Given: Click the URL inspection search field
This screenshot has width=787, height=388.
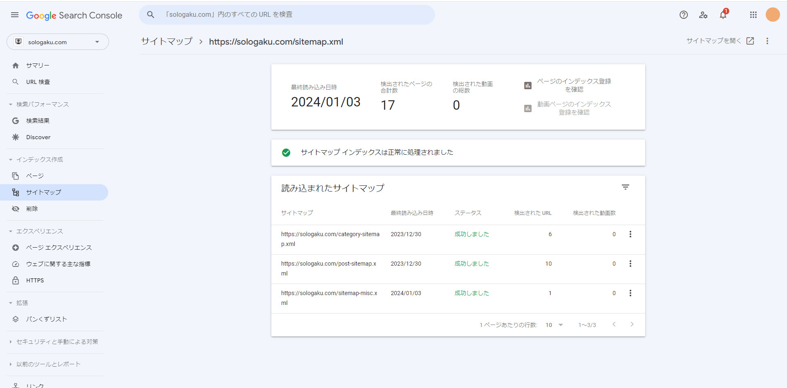Looking at the screenshot, I should point(287,15).
